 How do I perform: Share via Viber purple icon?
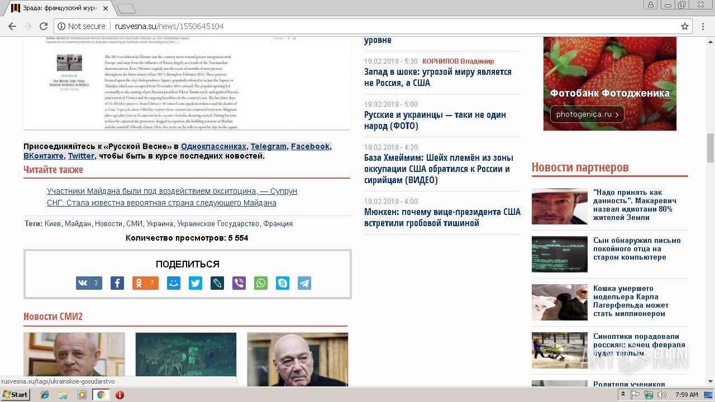239,283
